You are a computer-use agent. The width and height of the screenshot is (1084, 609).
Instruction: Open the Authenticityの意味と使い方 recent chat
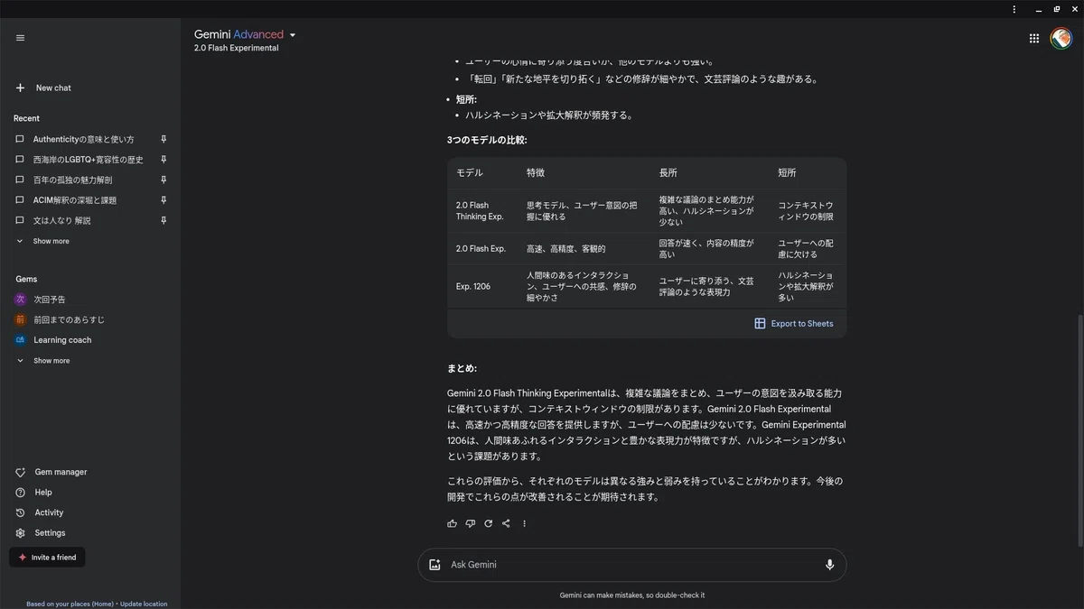[83, 140]
